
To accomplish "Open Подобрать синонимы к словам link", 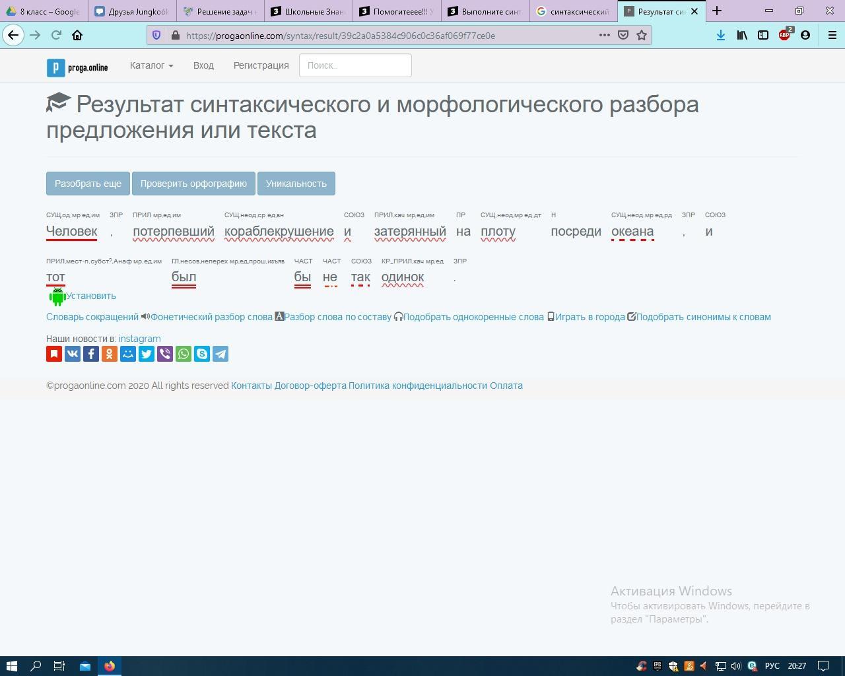I will click(704, 317).
